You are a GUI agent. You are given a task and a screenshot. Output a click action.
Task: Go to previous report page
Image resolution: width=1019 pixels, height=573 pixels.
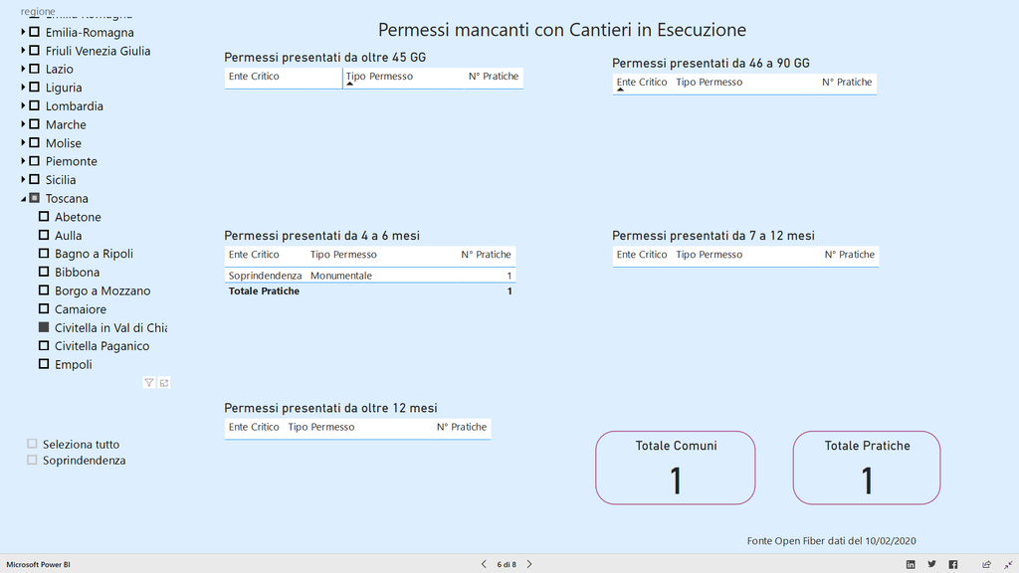coord(484,564)
